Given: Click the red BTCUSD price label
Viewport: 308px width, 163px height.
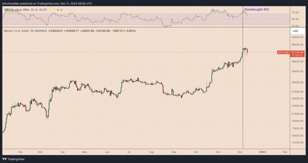Looking at the screenshot, I should pyautogui.click(x=283, y=52).
